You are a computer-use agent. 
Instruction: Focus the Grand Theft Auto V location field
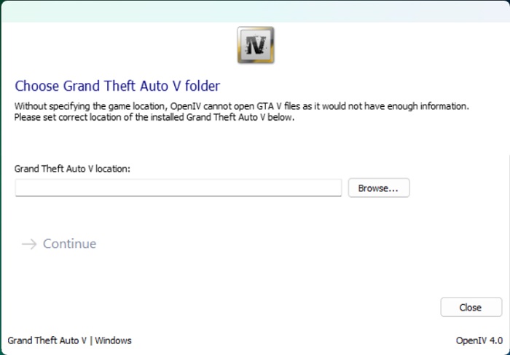178,188
